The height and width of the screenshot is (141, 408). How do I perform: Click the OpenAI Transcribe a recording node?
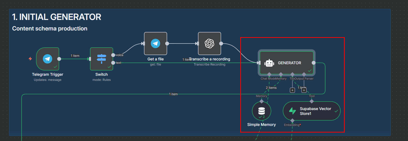209,44
